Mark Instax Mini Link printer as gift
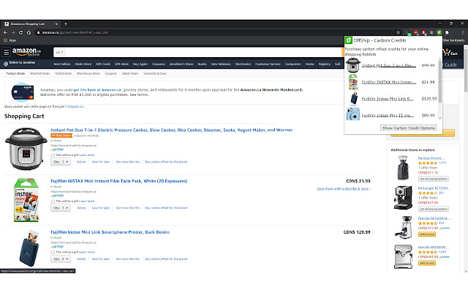Screen dimensions: 468x293 pos(53,252)
